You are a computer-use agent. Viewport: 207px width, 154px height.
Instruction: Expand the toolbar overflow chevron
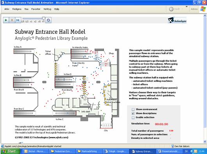tap(187, 7)
